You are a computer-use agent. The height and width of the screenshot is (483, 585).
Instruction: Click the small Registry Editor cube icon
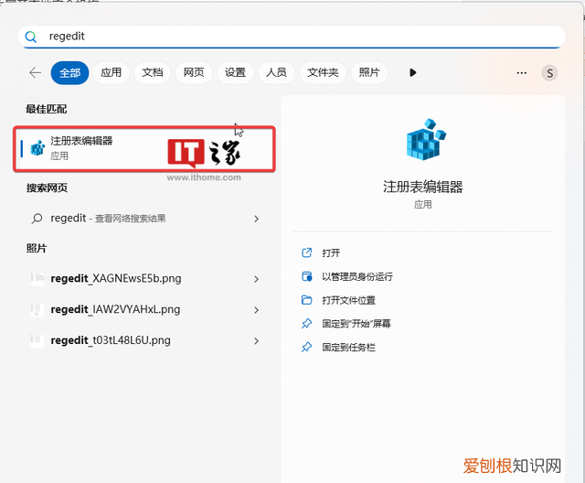[x=37, y=148]
